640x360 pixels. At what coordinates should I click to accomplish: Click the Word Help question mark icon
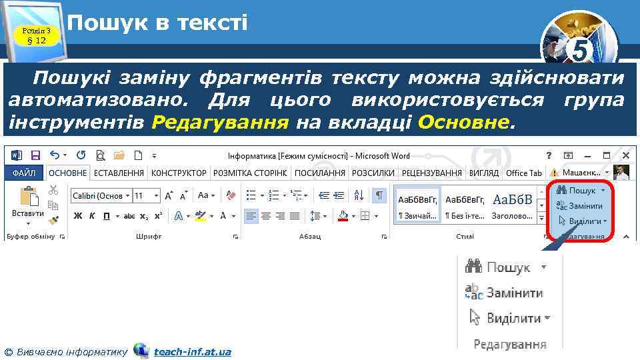click(549, 155)
